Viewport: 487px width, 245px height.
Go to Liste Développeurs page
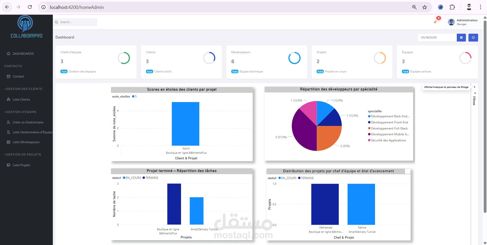(26, 142)
